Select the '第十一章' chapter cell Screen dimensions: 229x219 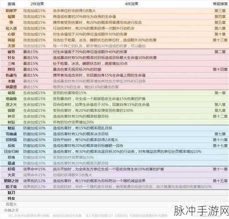(x=220, y=169)
